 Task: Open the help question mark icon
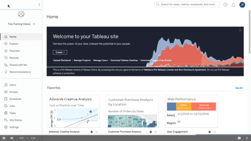[x=225, y=5]
